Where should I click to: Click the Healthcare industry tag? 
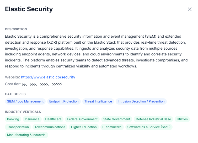[53, 119]
